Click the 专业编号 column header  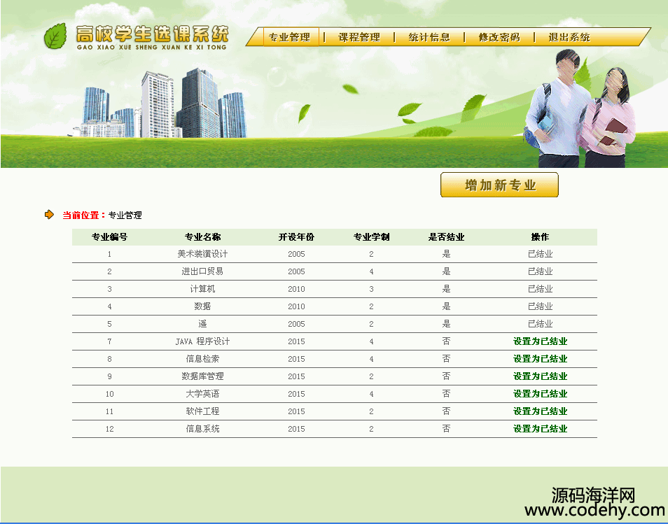[x=109, y=237]
